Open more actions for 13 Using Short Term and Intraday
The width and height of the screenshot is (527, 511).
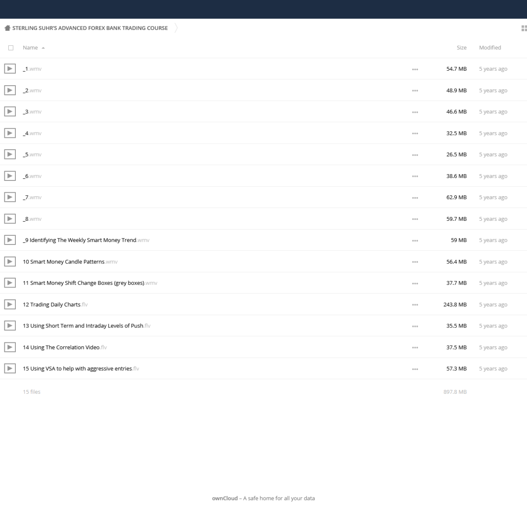click(x=415, y=326)
